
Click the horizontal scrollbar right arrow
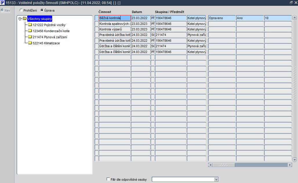(x=290, y=165)
